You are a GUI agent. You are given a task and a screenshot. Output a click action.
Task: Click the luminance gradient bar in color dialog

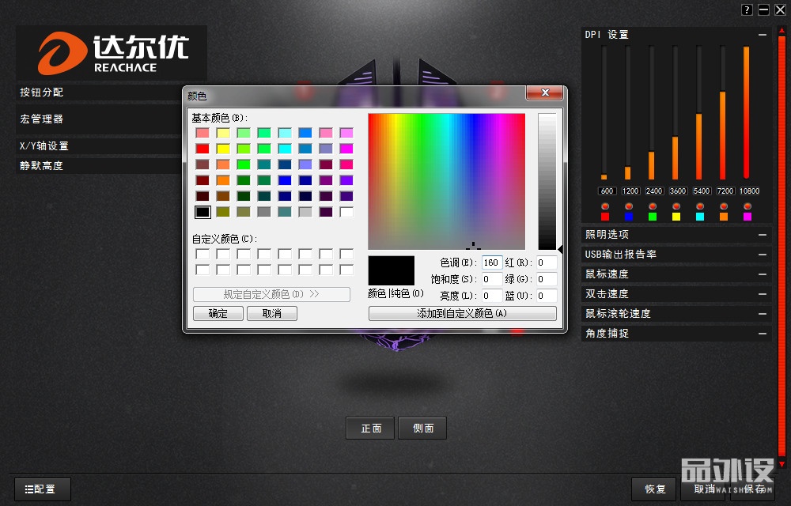(547, 182)
